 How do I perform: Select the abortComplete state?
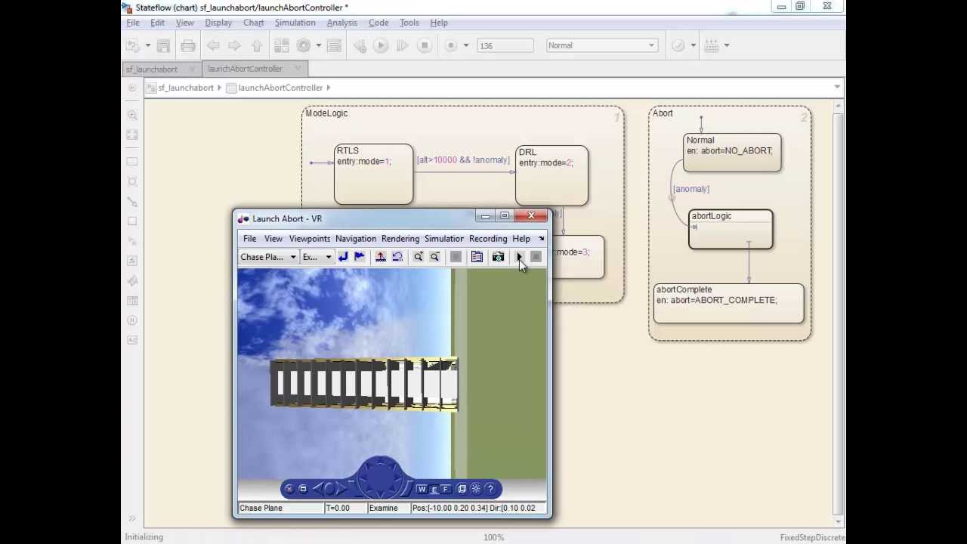pyautogui.click(x=728, y=304)
